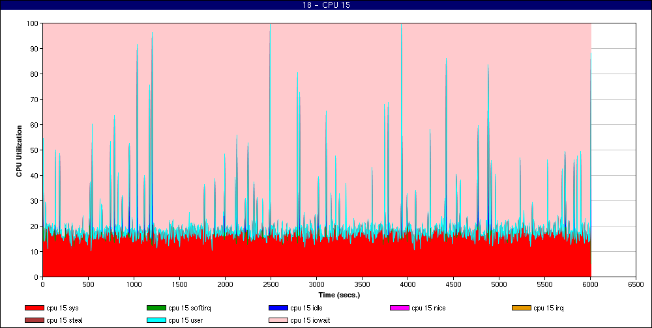
Task: Click the 1000 tick label on time axis
Action: 134,285
